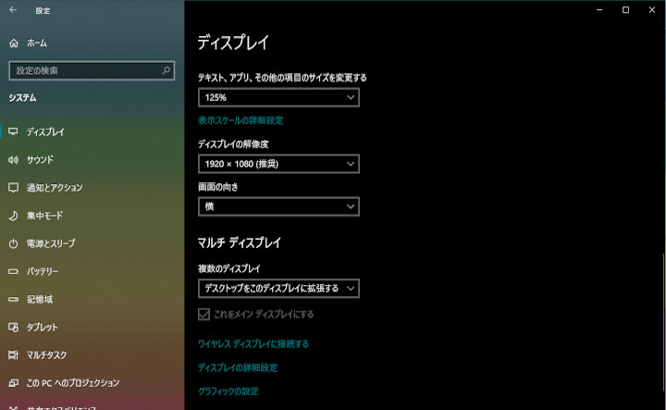The image size is (666, 410).
Task: Open 表示スケールの詳細設定 link
Action: pos(240,120)
